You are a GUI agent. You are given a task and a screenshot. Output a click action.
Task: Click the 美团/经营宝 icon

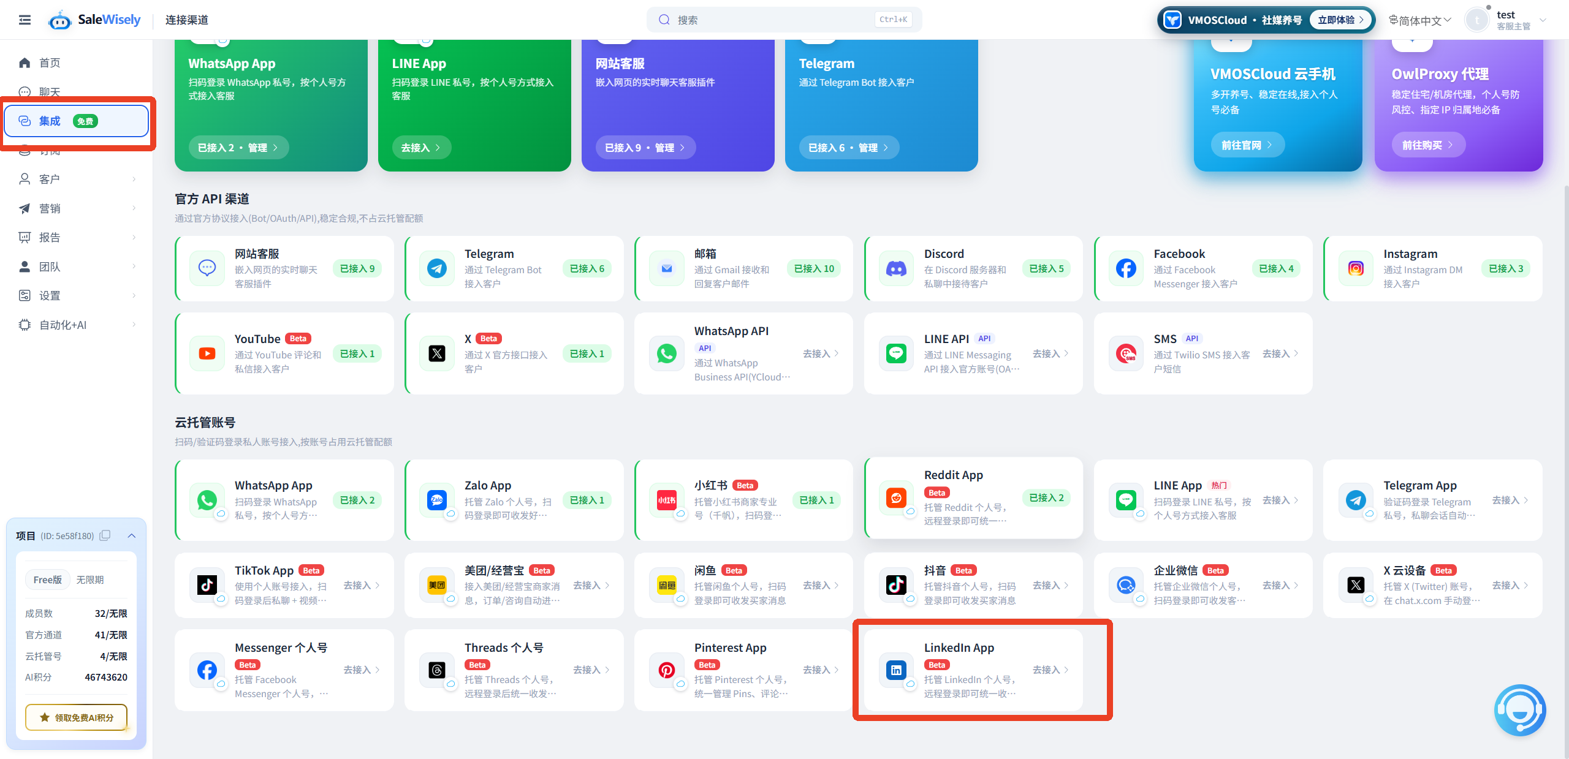(x=437, y=585)
